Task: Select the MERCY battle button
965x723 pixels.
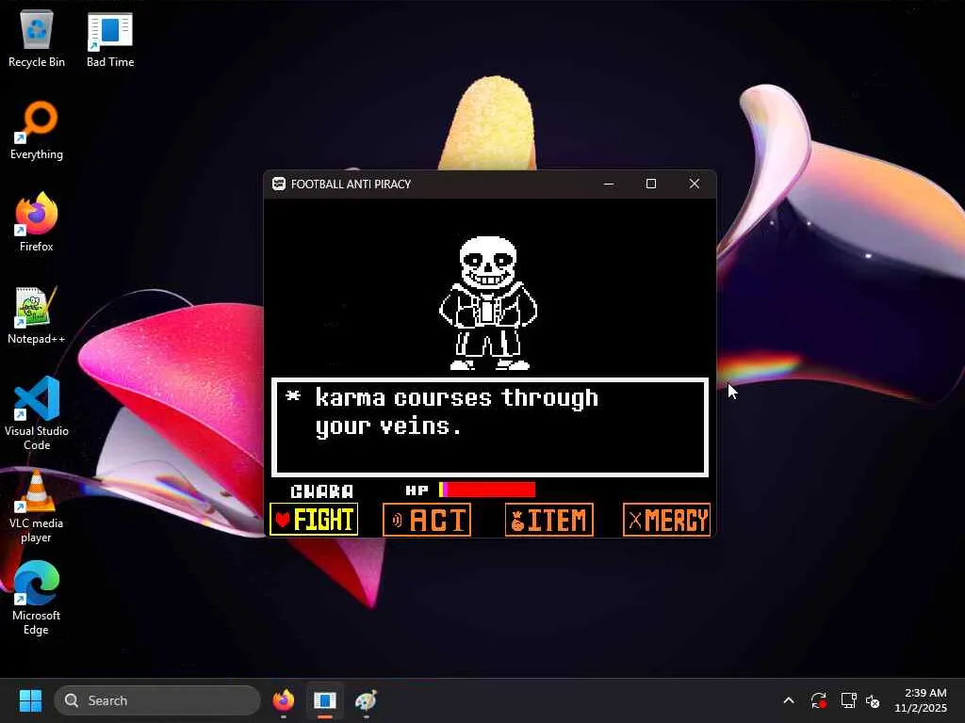Action: point(666,520)
